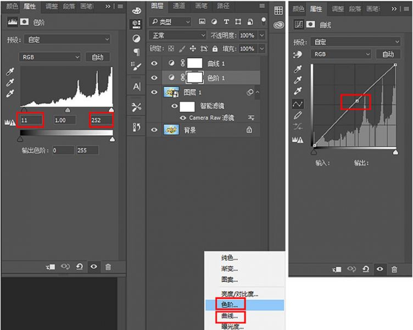Filter layers by adjustment layer icon
Viewport: 413px width, 330px height.
click(214, 21)
